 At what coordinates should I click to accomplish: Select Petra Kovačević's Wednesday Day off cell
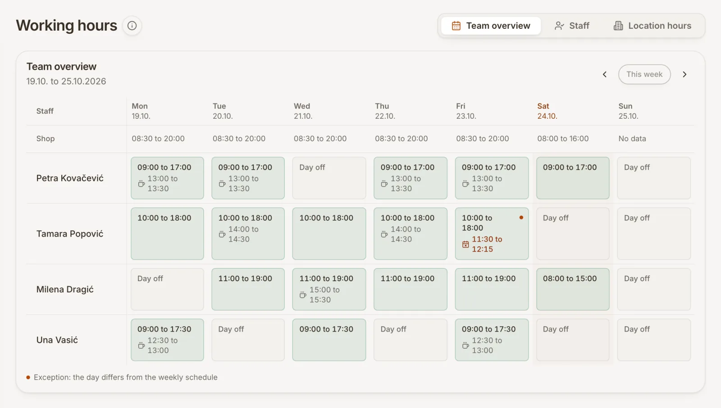pos(329,178)
